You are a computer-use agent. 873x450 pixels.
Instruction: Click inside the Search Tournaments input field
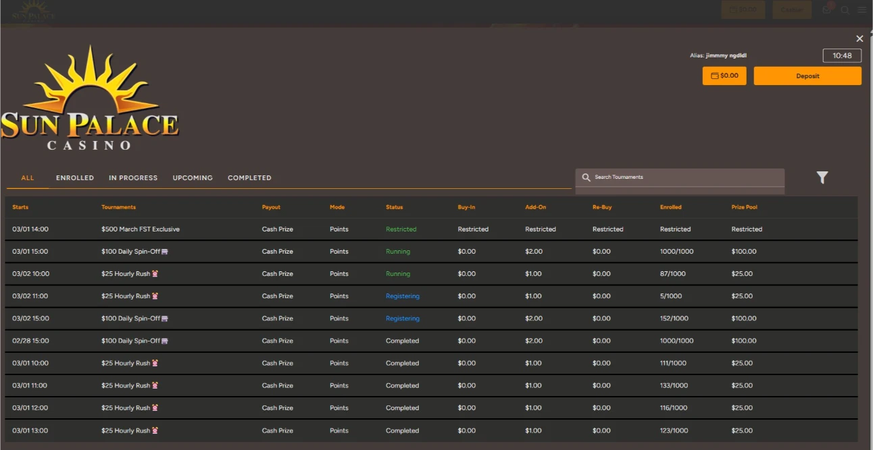pos(676,177)
